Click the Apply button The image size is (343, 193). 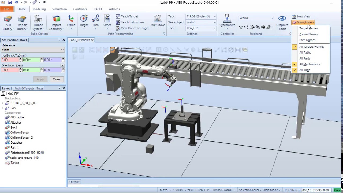coord(40,79)
